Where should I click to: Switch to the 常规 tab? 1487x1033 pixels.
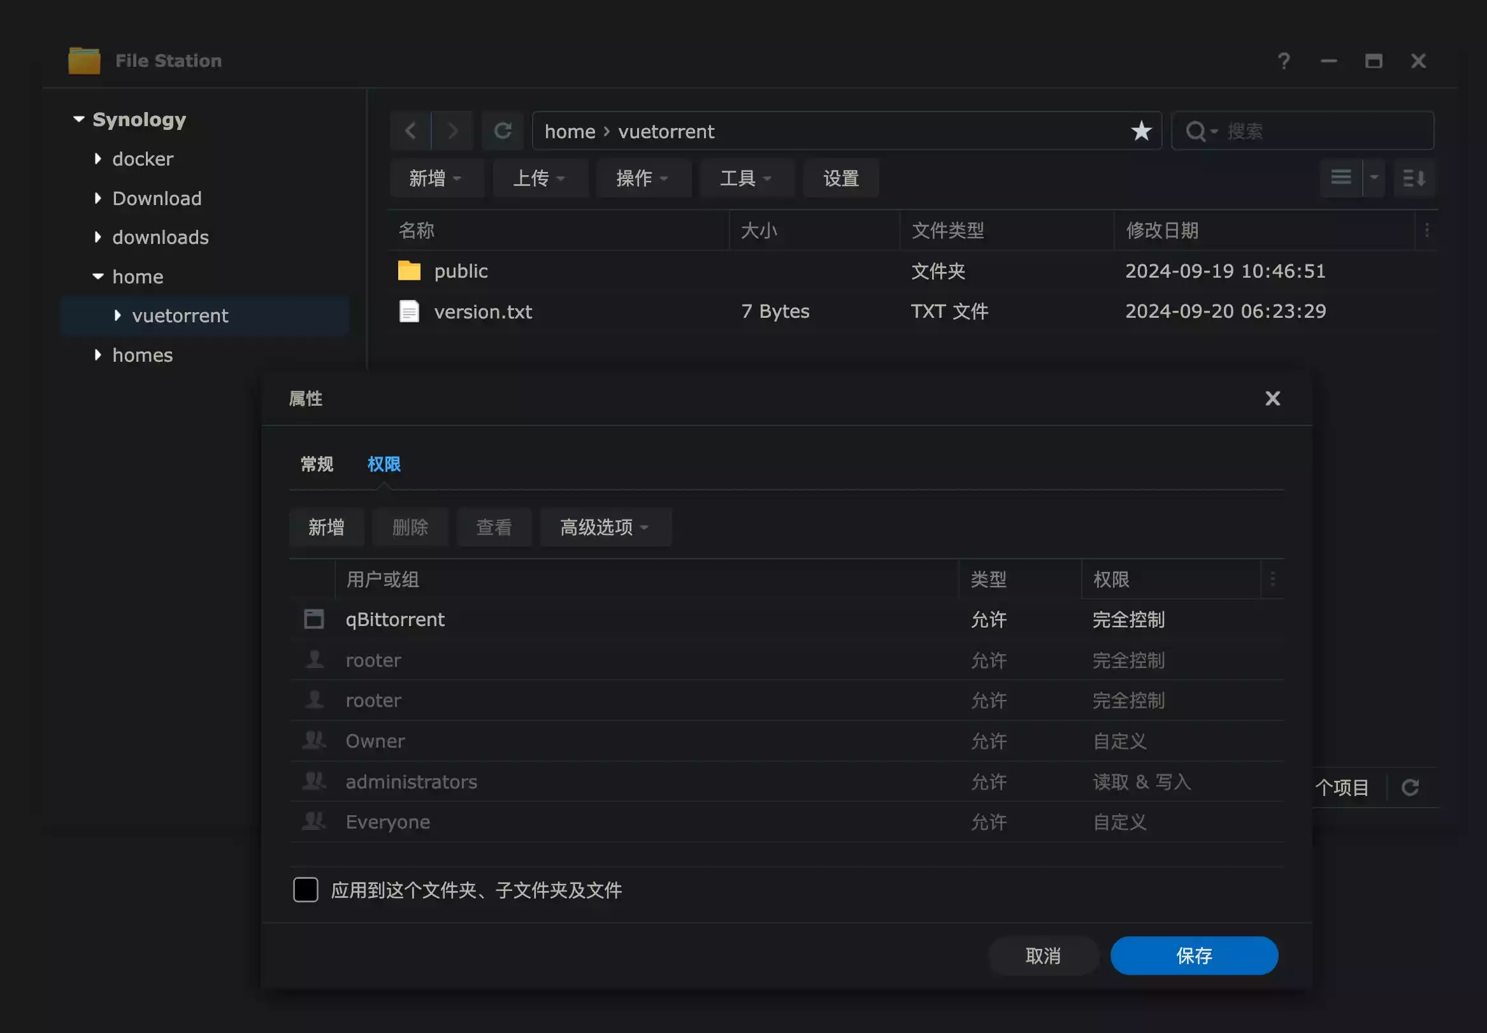317,464
